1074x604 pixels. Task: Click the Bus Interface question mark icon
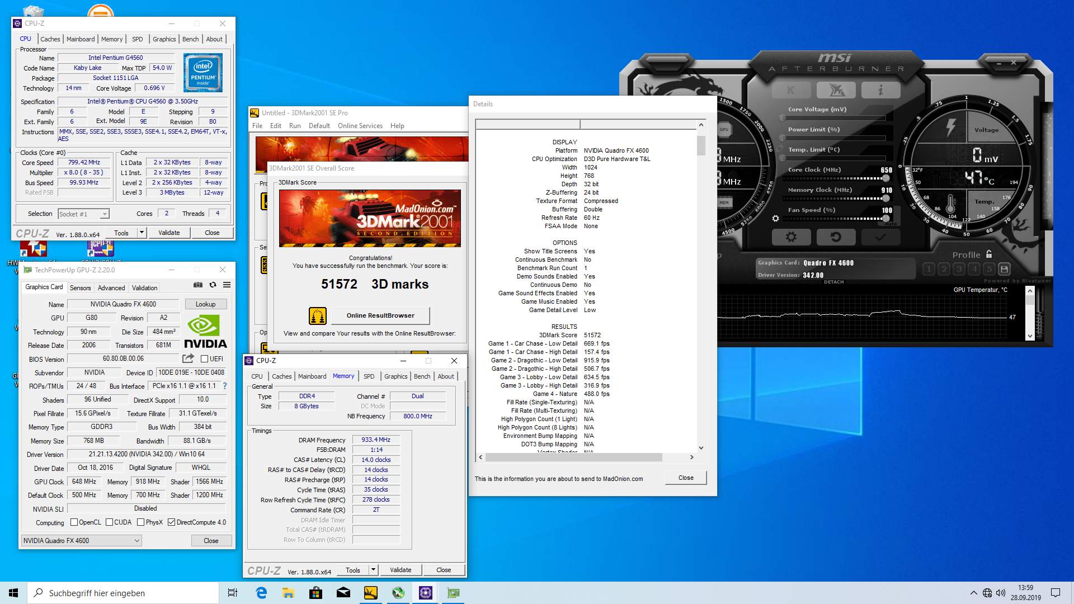coord(225,386)
